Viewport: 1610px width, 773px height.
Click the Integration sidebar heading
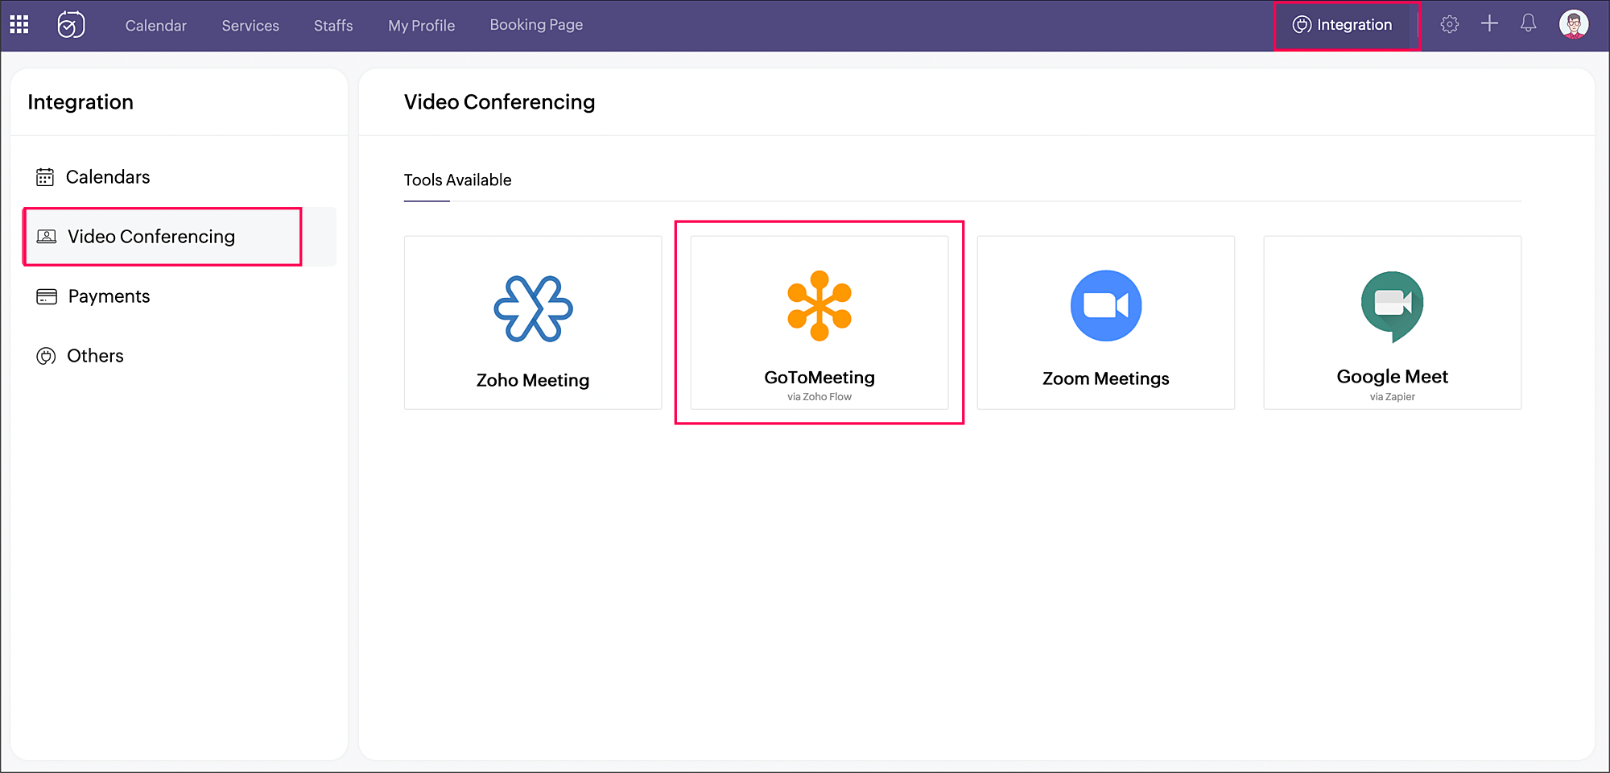coord(80,102)
